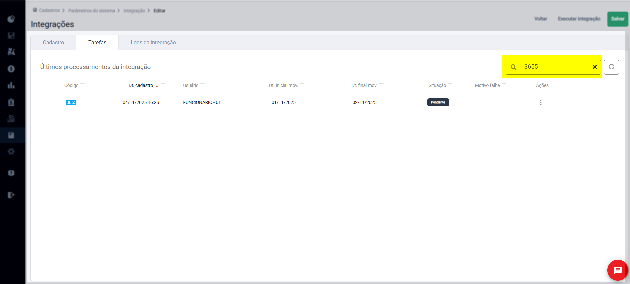Click the FUNCIONARIO - 01 cell

(x=202, y=102)
